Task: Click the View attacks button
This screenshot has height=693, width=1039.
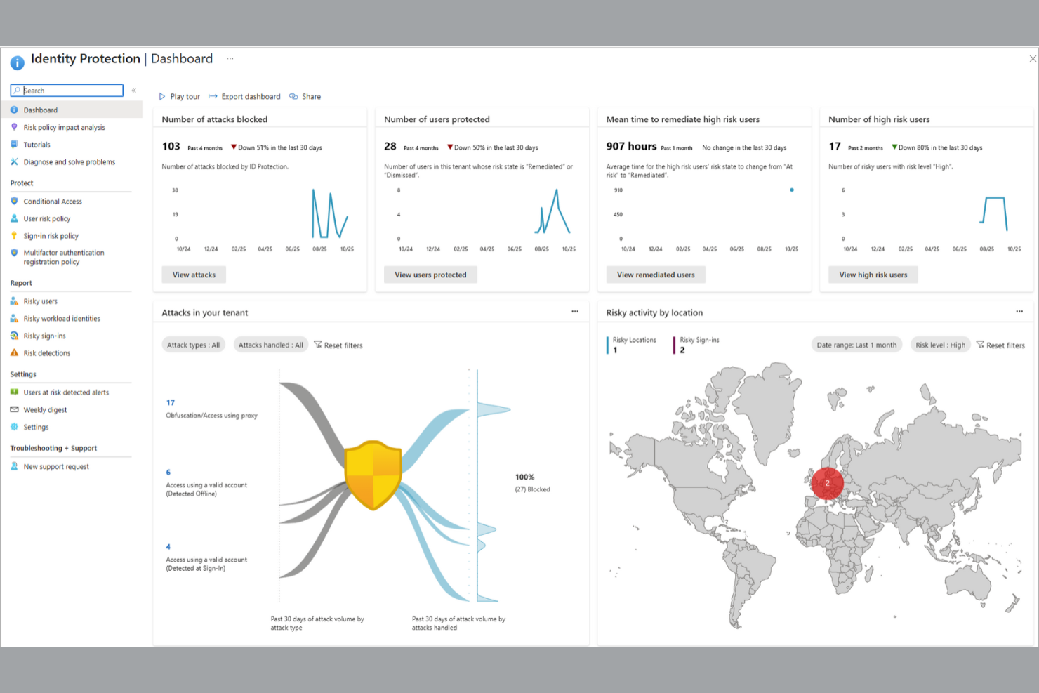Action: (x=194, y=275)
